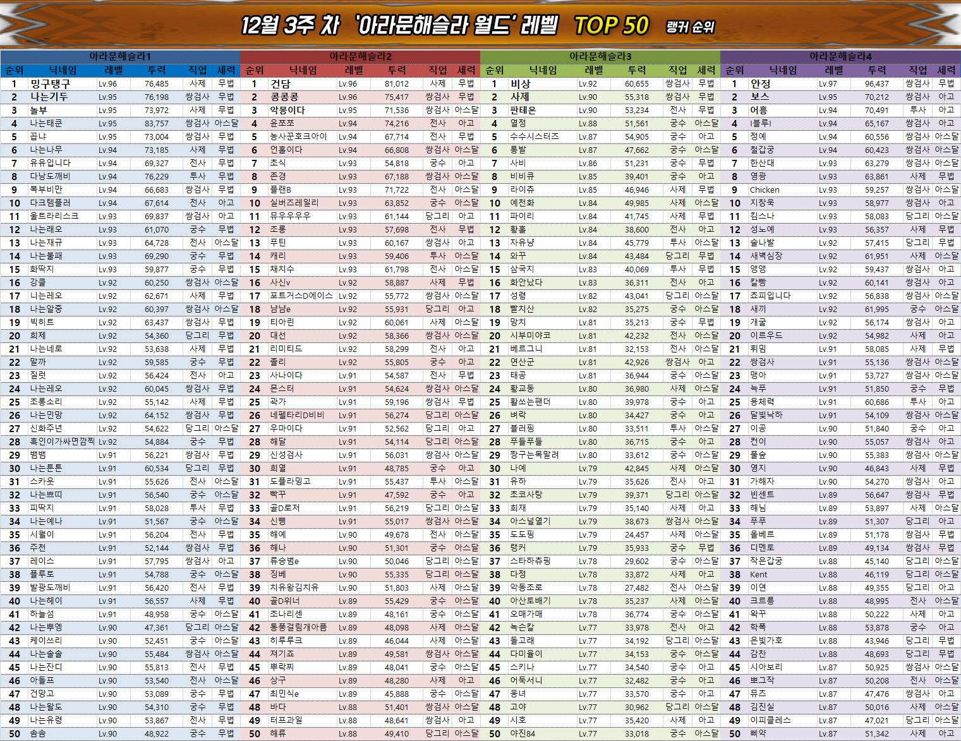Viewport: 961px width, 741px height.
Task: Click 투력 column header under 아라문해슬라2
Action: [x=397, y=70]
